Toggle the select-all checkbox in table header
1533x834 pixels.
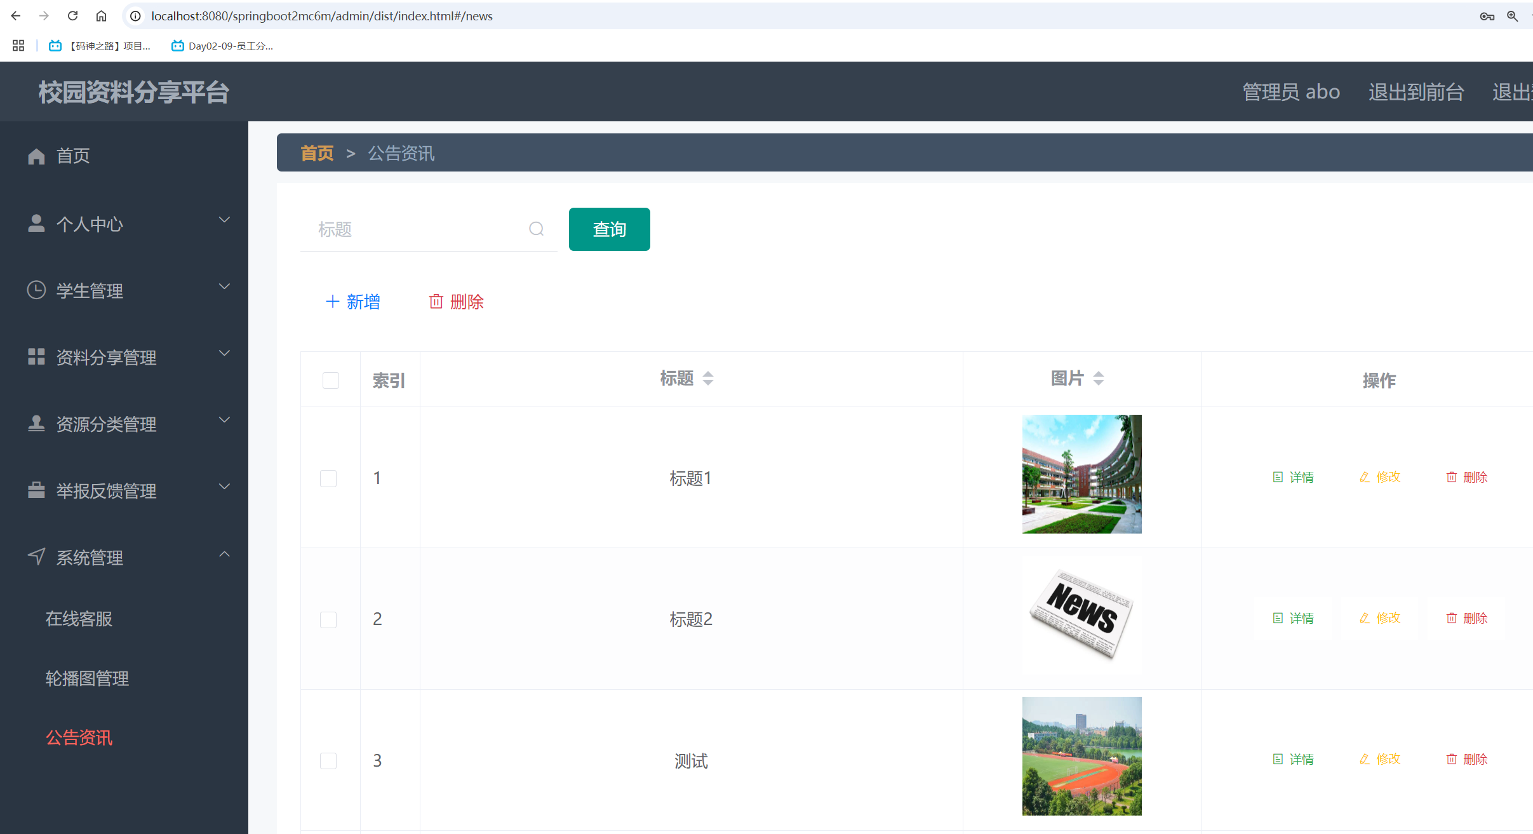coord(331,380)
